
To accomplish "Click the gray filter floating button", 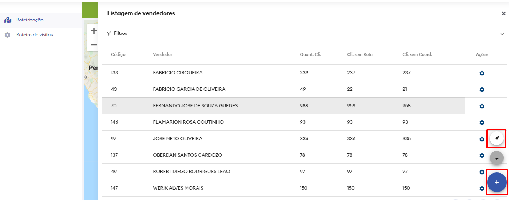I will (x=497, y=158).
